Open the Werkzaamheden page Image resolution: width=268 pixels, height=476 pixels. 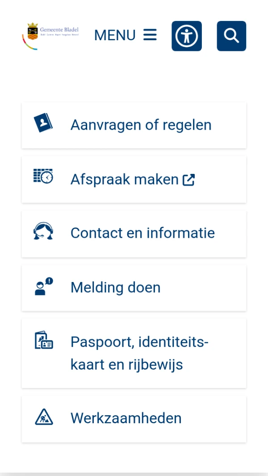coord(126,417)
